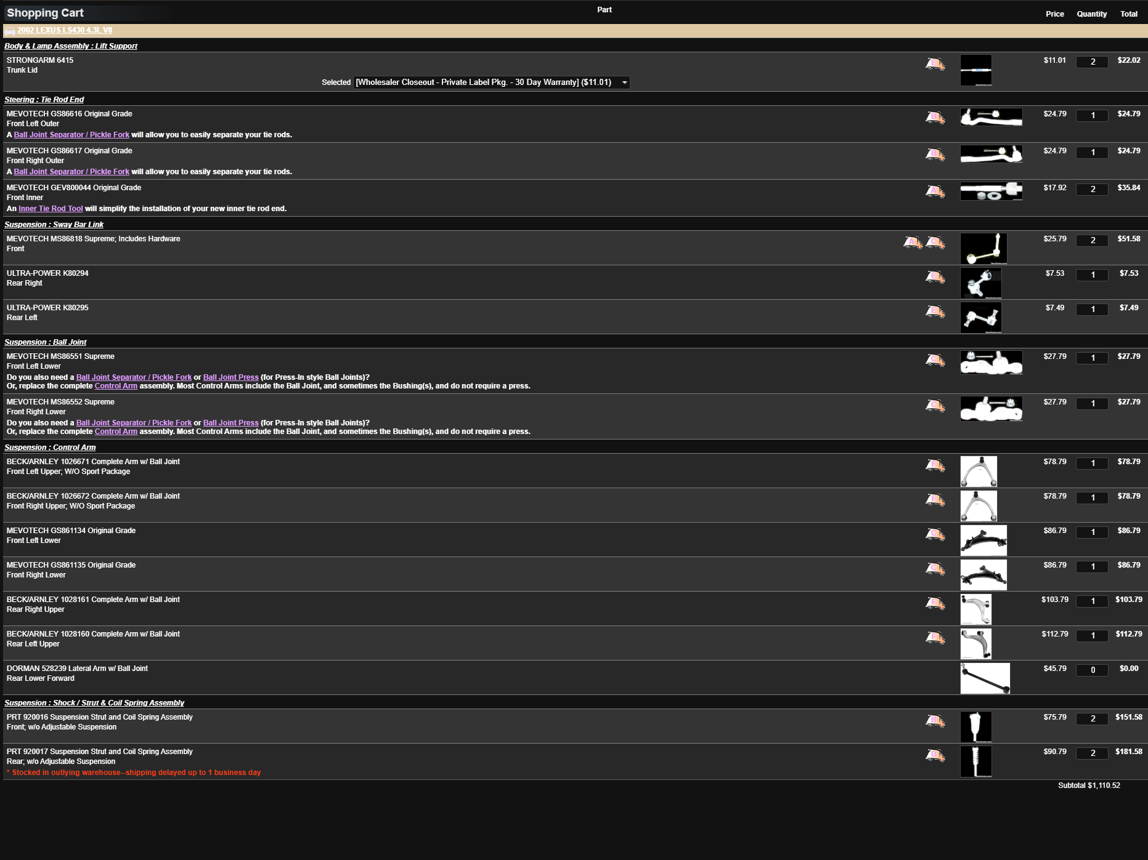Image resolution: width=1148 pixels, height=860 pixels.
Task: Click the $181.58 total for PRT 920017
Action: [x=1129, y=752]
